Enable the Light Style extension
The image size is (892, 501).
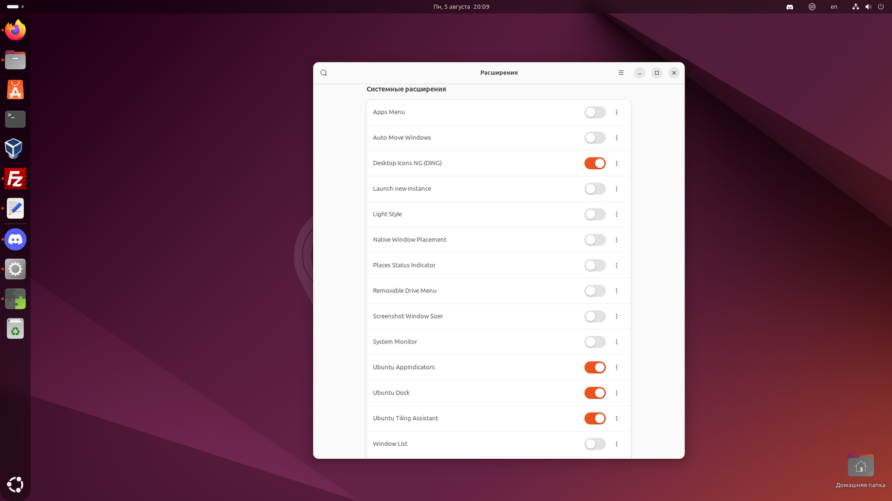tap(595, 215)
